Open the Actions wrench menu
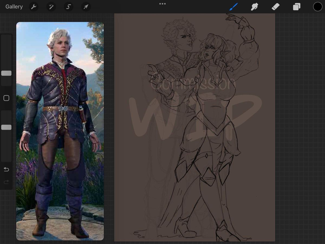Image resolution: width=325 pixels, height=244 pixels. click(x=34, y=7)
